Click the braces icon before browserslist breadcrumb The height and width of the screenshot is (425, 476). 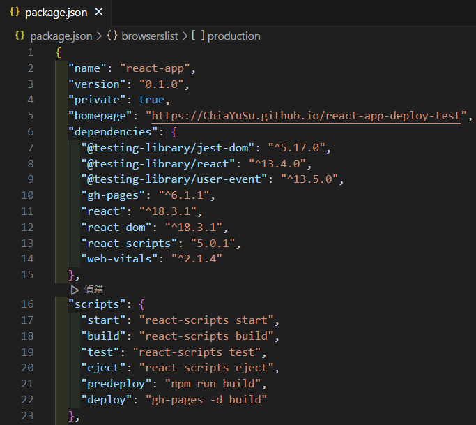click(x=112, y=36)
